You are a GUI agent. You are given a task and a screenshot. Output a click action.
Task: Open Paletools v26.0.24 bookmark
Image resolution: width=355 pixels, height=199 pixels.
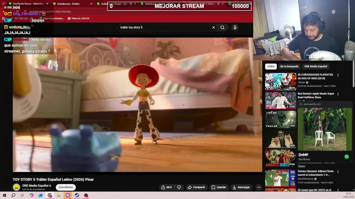tap(78, 19)
